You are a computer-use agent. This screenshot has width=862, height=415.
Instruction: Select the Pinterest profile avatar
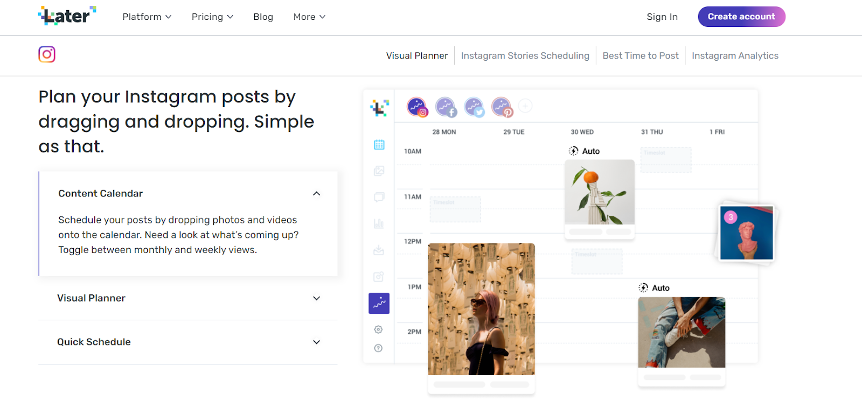coord(502,107)
